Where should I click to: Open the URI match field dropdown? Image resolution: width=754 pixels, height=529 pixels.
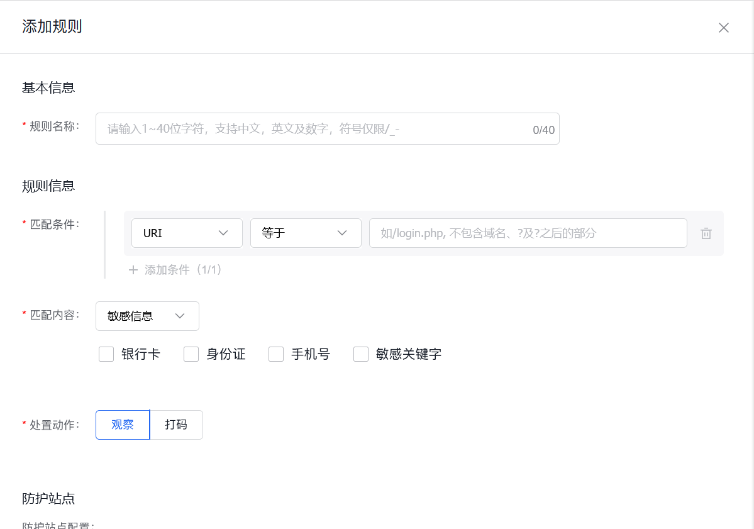187,233
